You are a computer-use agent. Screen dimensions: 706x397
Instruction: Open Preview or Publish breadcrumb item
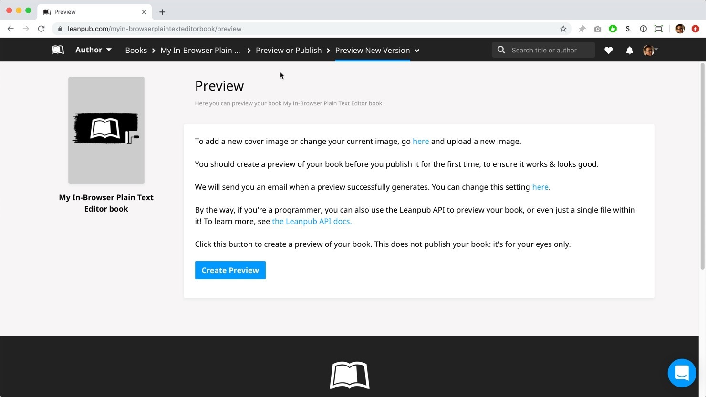pos(288,50)
